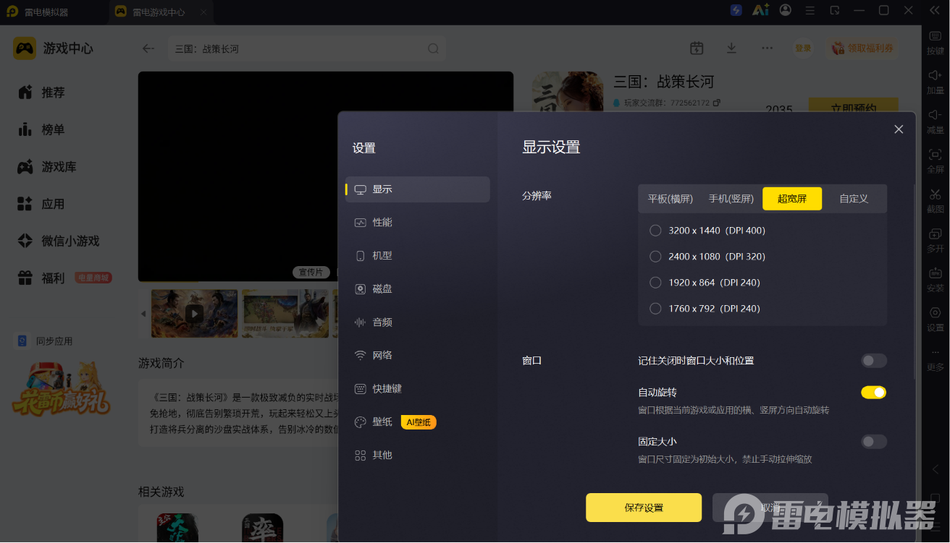Screen dimensions: 950x543
Task: Turn off the 自动旋转 auto-rotate toggle
Action: coord(874,393)
